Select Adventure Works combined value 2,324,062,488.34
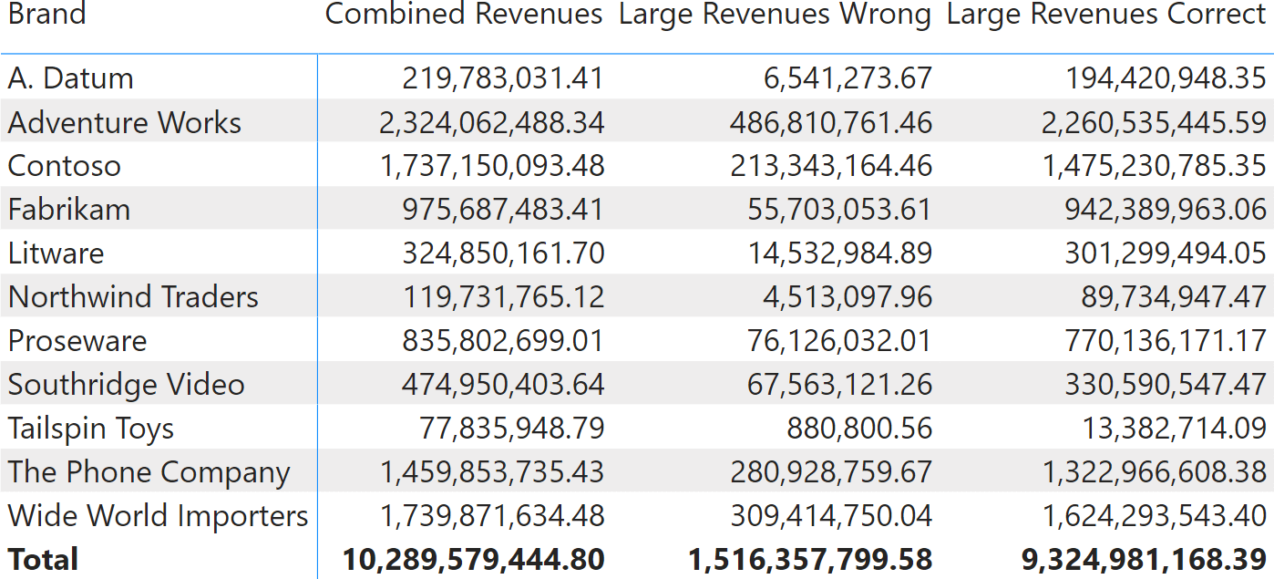Viewport: 1274px width, 579px height. pos(492,122)
